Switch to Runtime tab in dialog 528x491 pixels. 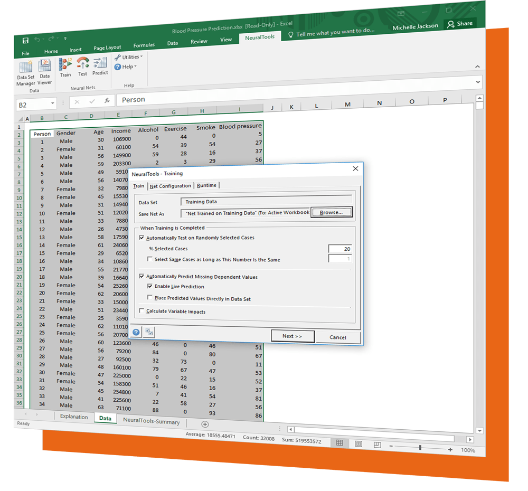point(206,185)
